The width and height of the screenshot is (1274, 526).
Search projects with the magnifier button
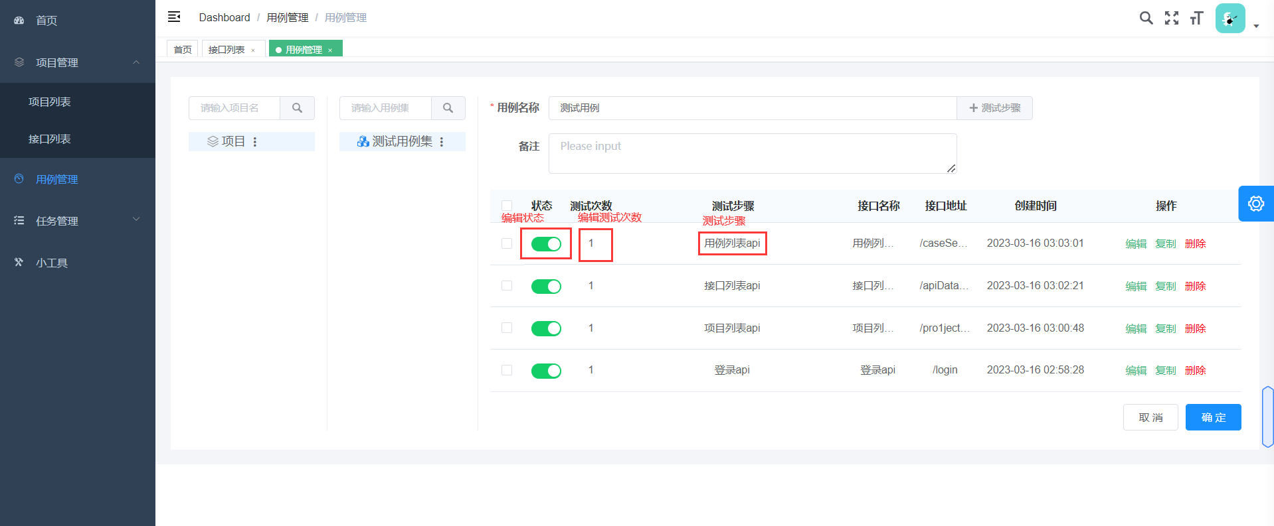(297, 108)
